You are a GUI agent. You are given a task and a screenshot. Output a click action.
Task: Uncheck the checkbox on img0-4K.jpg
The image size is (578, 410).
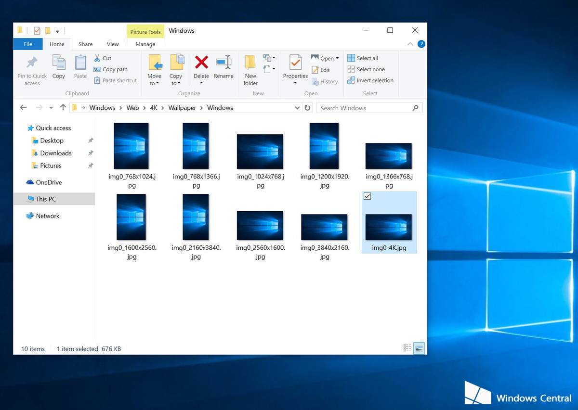[x=368, y=196]
